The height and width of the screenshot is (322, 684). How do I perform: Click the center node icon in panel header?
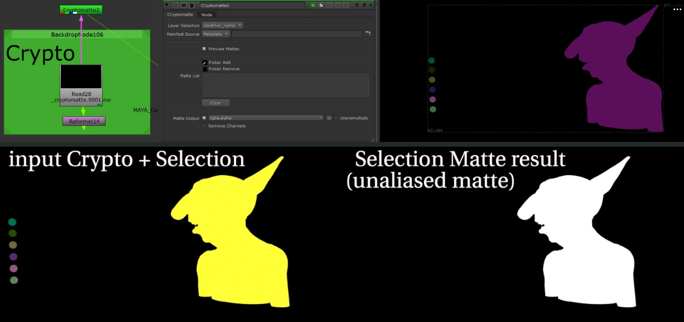pyautogui.click(x=176, y=5)
